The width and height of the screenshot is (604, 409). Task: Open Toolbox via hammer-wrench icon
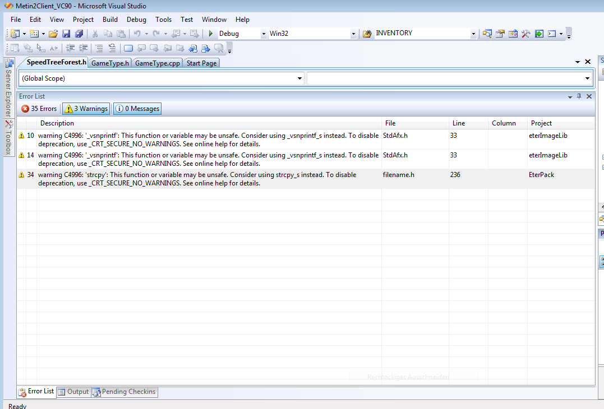pos(526,34)
